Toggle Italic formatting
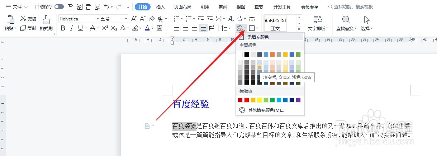The image size is (437, 156). tap(72, 28)
